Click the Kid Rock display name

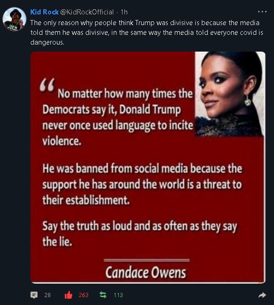click(x=44, y=12)
